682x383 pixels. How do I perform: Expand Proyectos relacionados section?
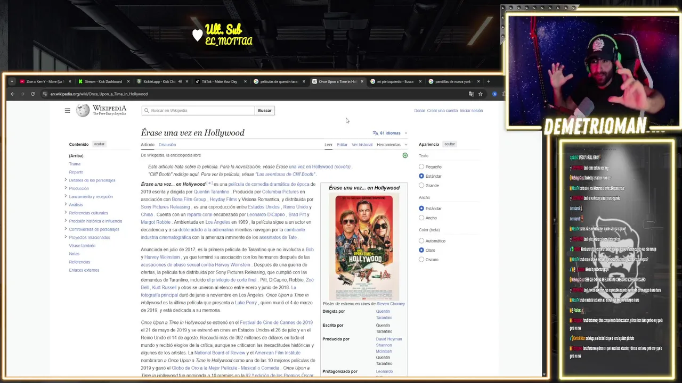(x=66, y=237)
